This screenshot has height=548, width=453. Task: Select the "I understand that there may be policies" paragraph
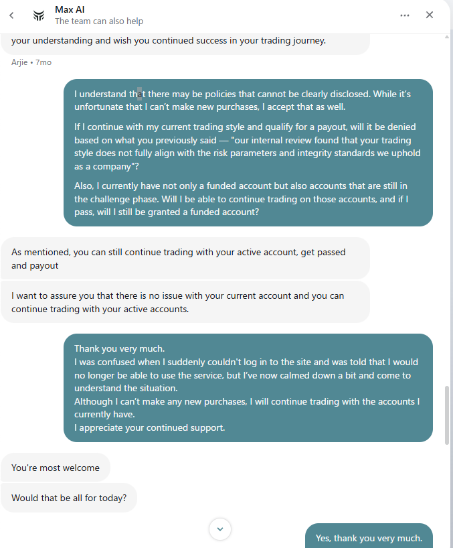pyautogui.click(x=242, y=100)
